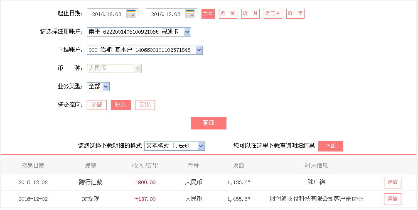
Task: Click the start date input field
Action: (107, 14)
